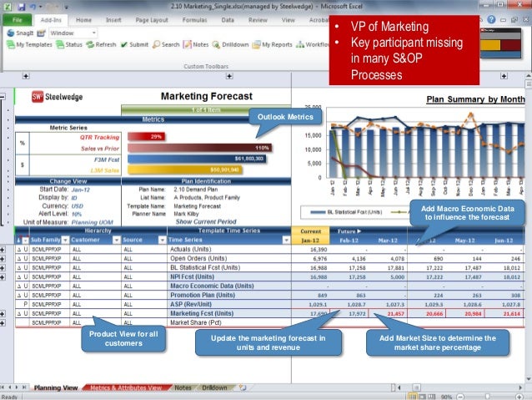The height and width of the screenshot is (400, 532).
Task: Open the Status toolbar button
Action: coord(69,44)
